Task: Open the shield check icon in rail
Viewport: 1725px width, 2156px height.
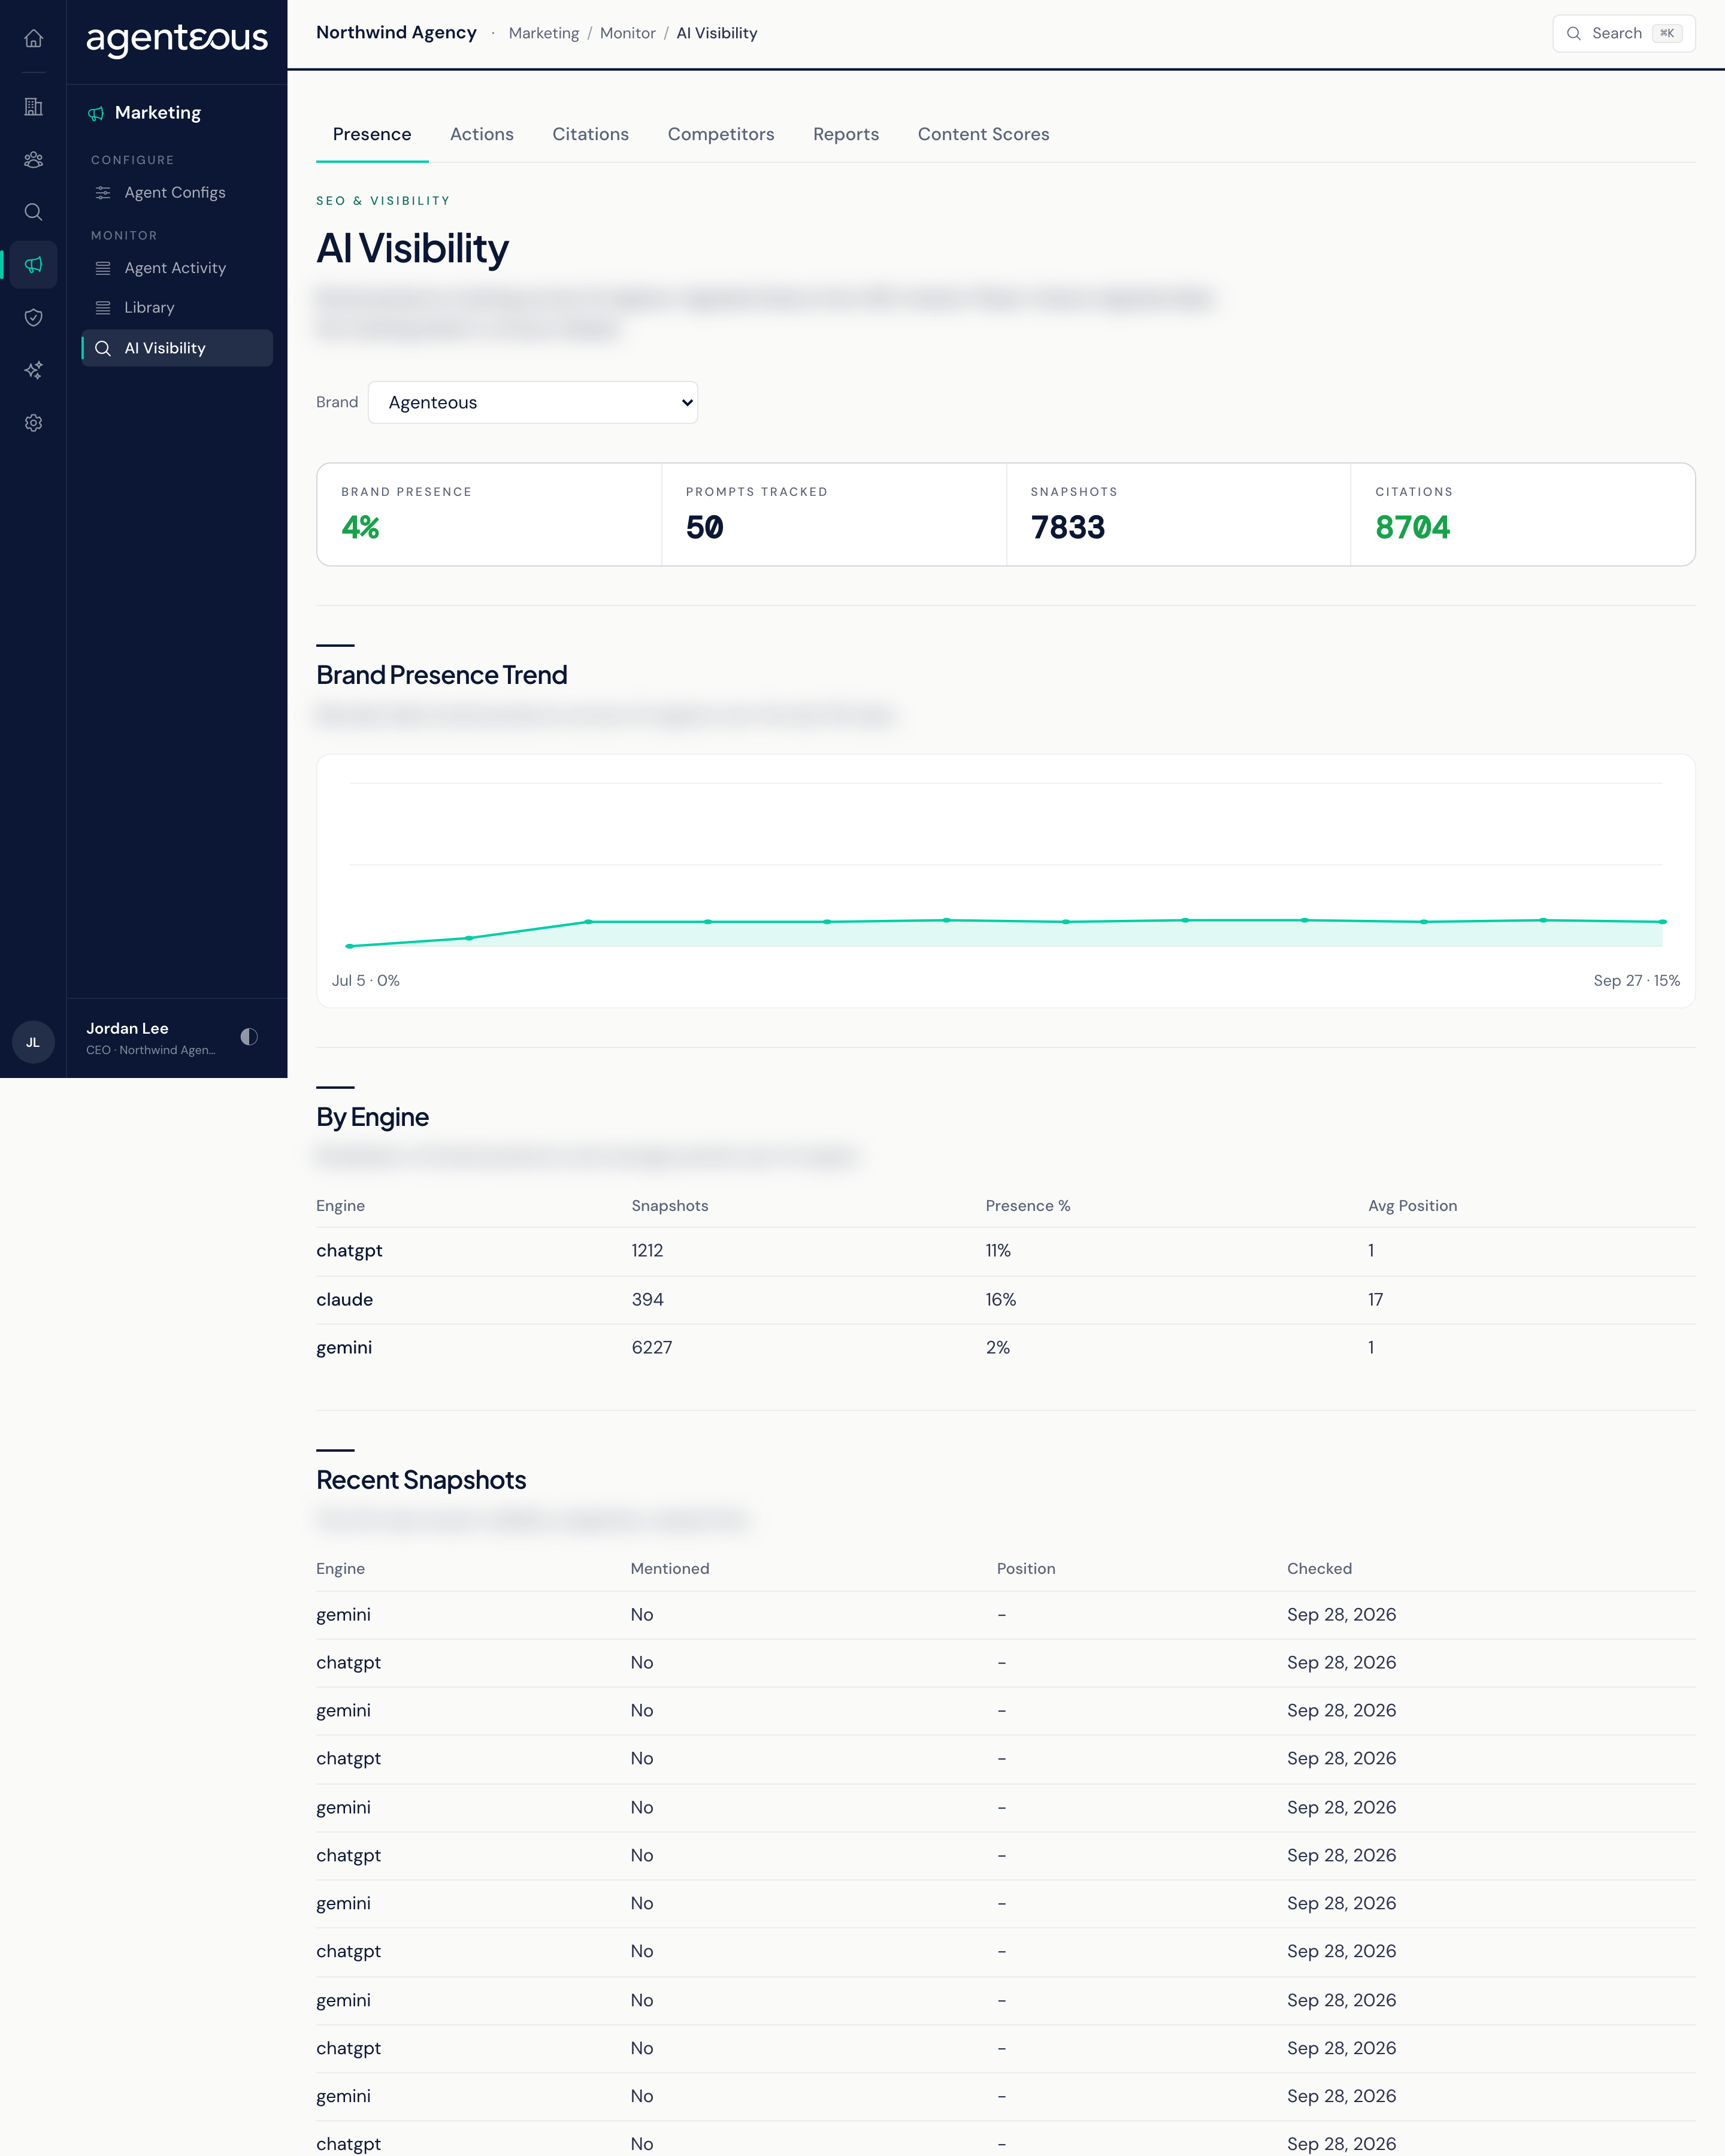Action: coord(33,317)
